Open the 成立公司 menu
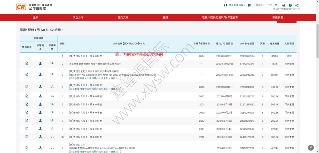 78,18
